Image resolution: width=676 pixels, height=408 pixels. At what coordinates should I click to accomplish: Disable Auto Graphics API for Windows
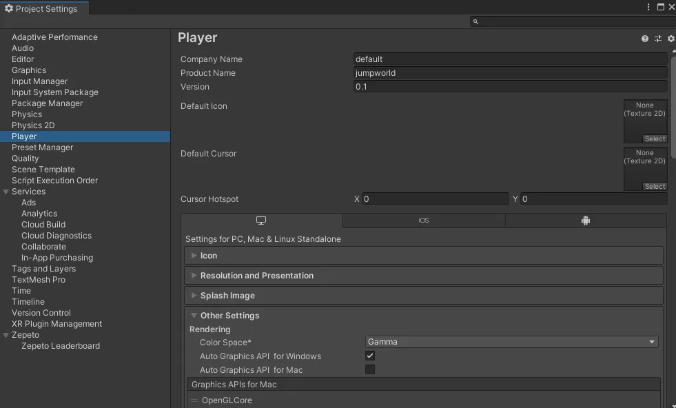click(x=370, y=356)
